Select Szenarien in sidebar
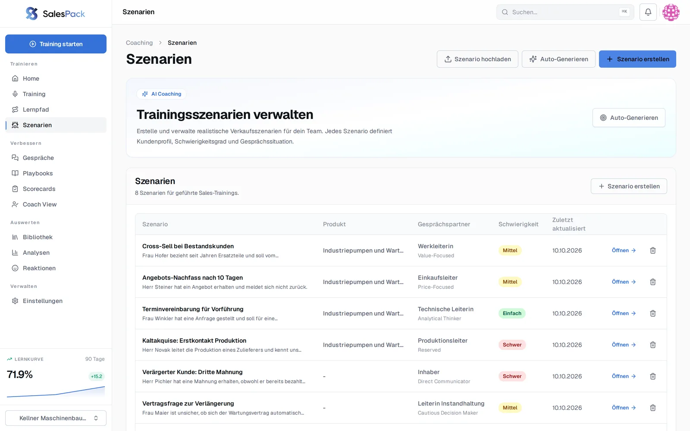The width and height of the screenshot is (690, 431). point(56,125)
